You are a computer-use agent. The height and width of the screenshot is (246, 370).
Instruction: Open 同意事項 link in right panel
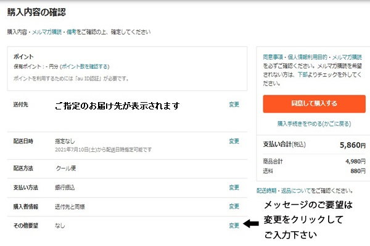[274, 55]
